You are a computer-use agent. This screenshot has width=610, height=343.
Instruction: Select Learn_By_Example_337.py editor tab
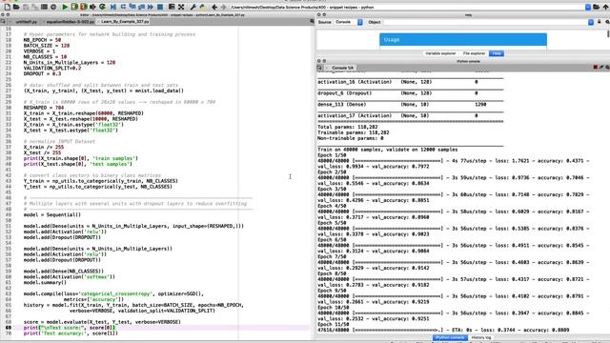tap(124, 22)
